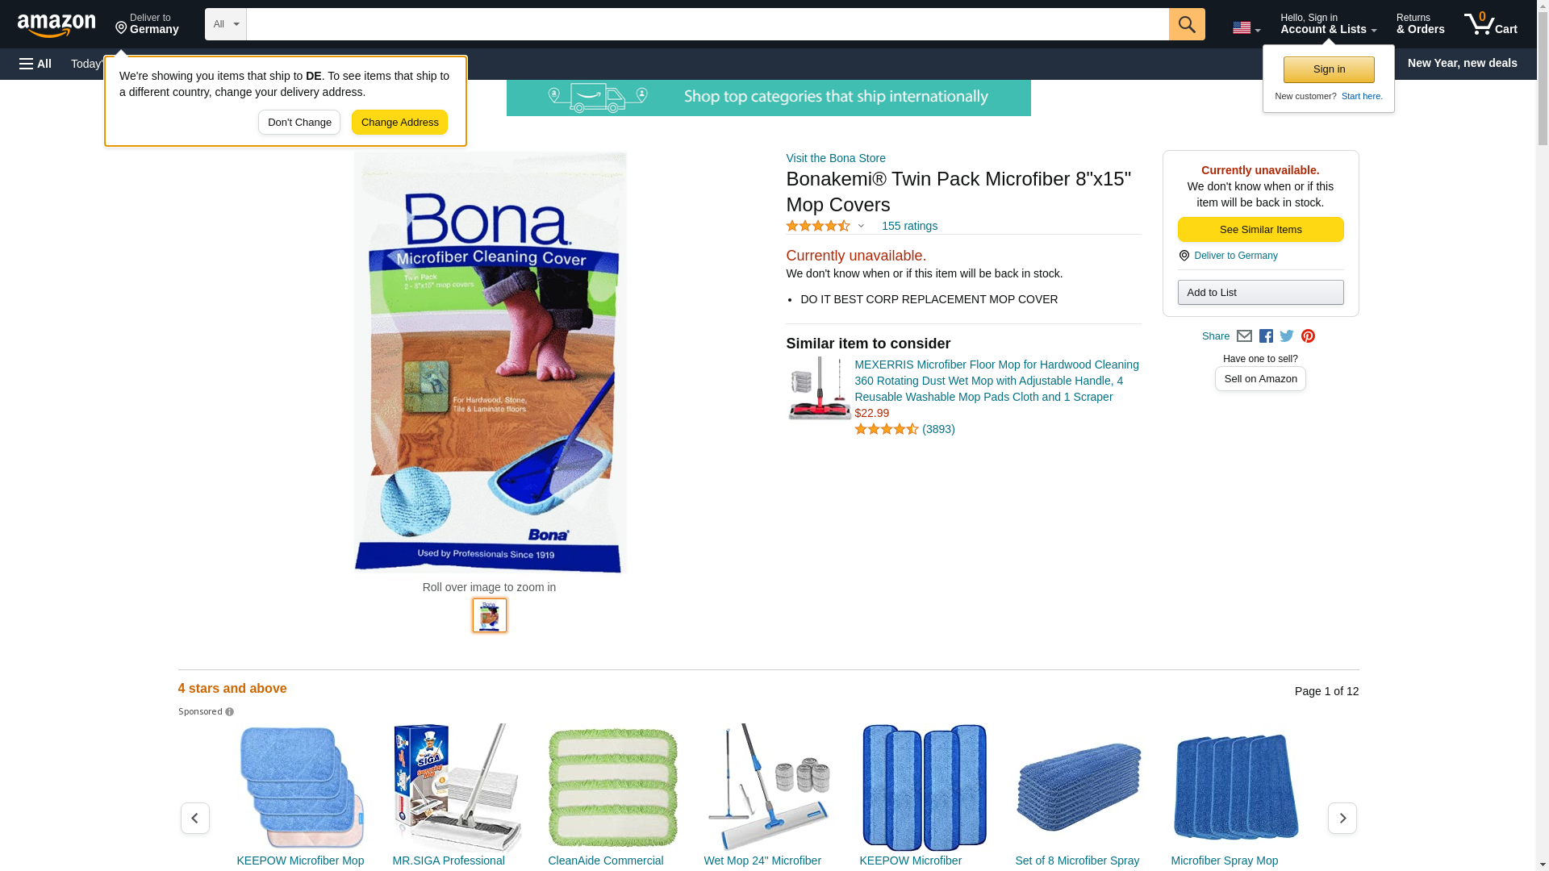Click the Amazon logo
This screenshot has width=1549, height=871.
tap(56, 25)
